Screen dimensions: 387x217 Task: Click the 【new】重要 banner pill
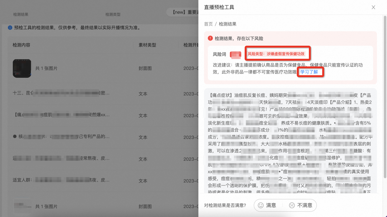coord(182,12)
